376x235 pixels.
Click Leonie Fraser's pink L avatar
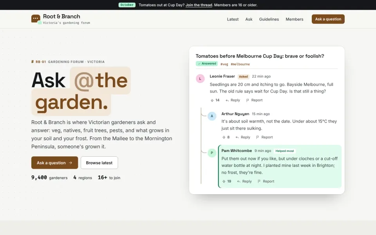[200, 79]
